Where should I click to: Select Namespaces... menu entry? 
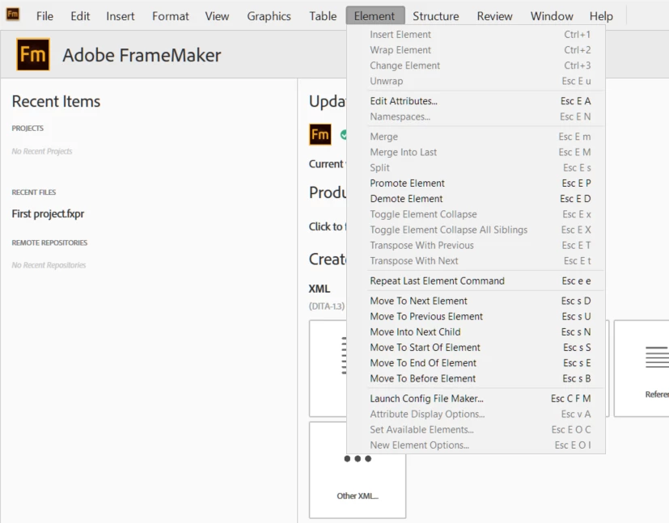click(x=476, y=116)
